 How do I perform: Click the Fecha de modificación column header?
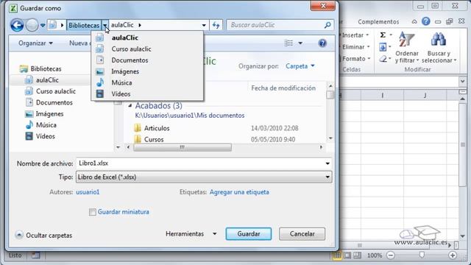[283, 88]
